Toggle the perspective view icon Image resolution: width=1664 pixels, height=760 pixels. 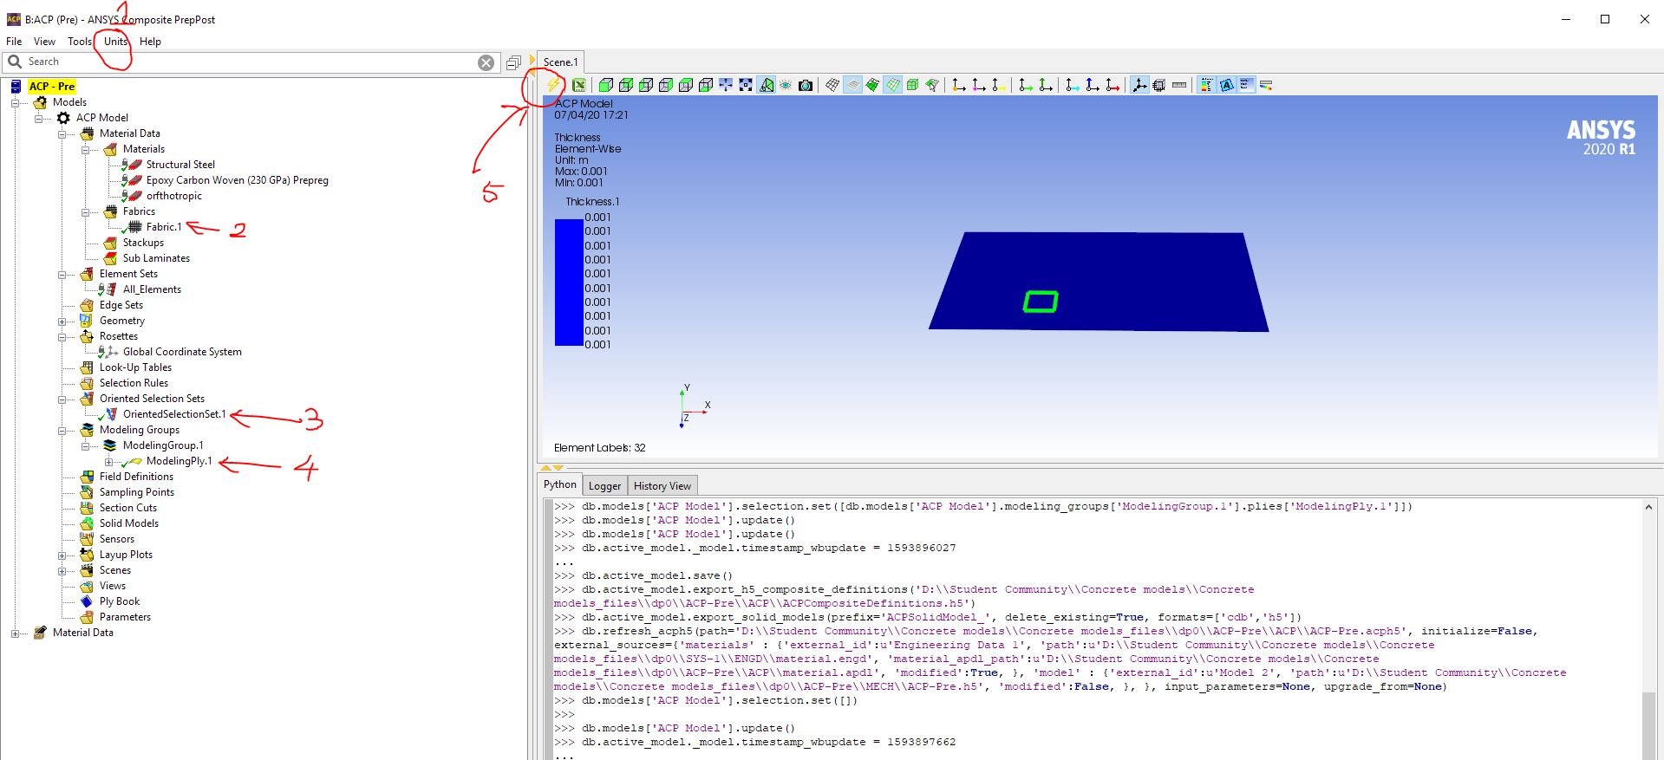click(x=767, y=85)
